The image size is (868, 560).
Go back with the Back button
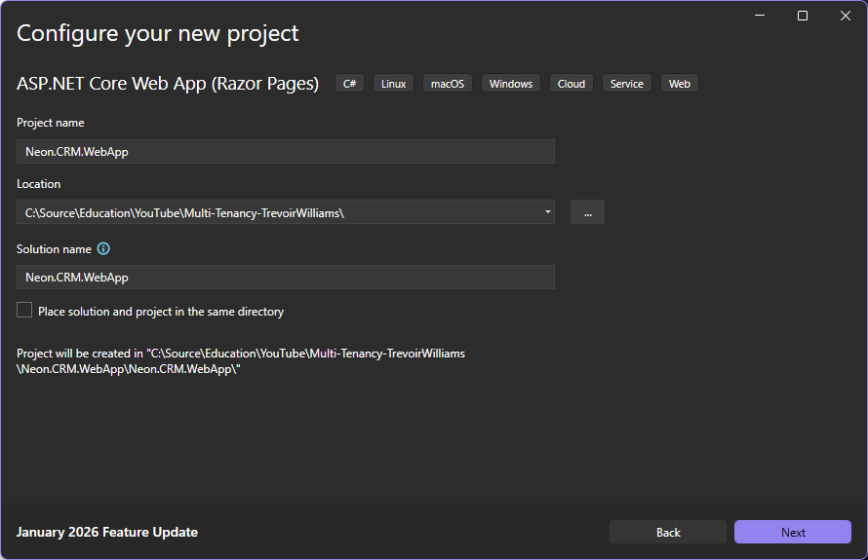point(668,532)
